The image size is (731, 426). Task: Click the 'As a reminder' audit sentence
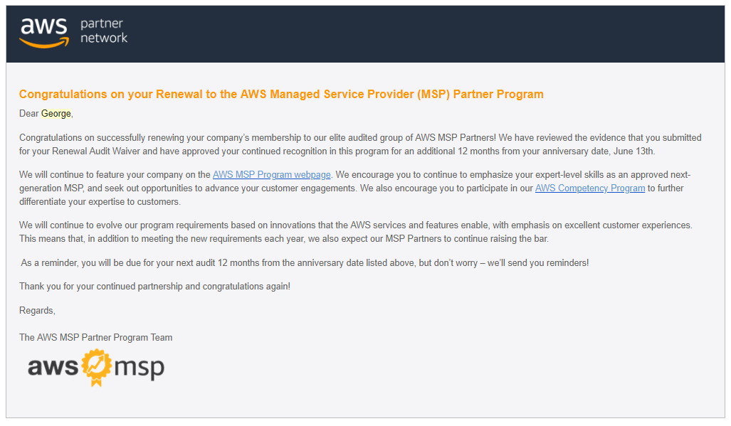click(305, 263)
